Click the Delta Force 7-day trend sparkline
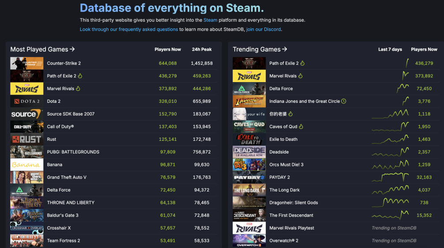 tap(403, 88)
